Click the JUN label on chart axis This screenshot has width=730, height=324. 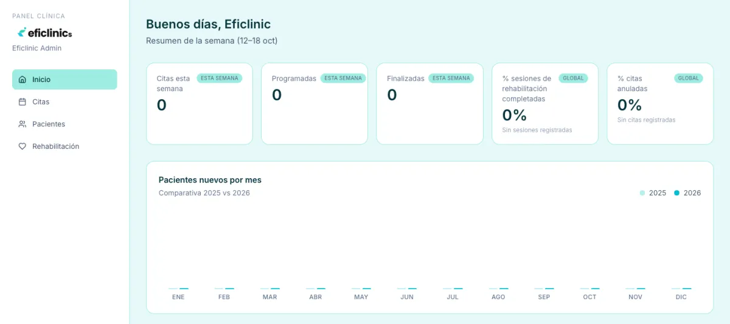point(407,297)
